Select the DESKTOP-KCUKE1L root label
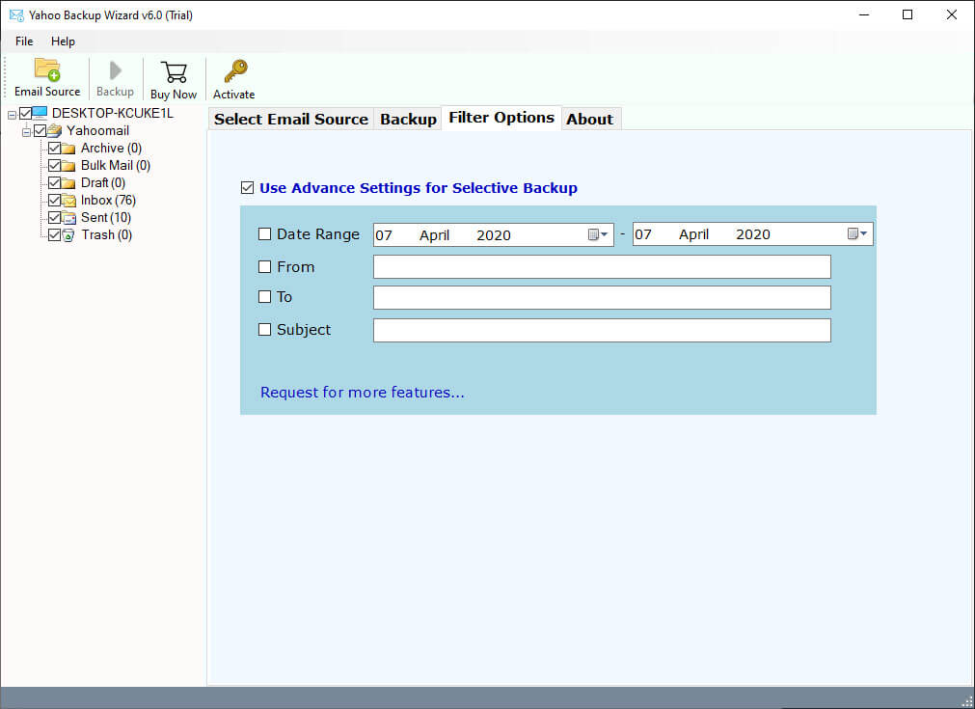 pyautogui.click(x=113, y=113)
